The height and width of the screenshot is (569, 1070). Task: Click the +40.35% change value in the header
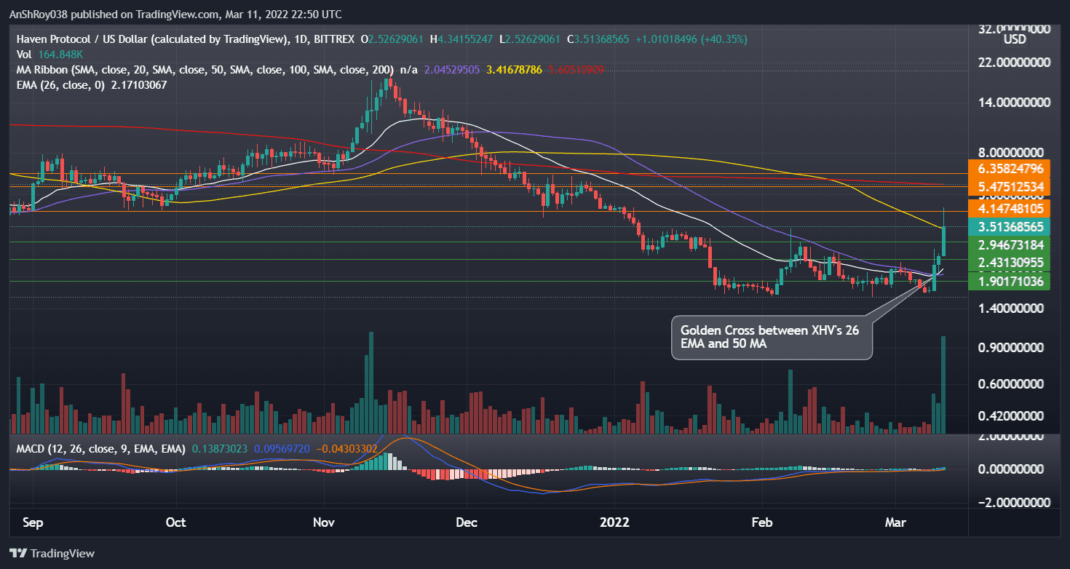[x=719, y=39]
